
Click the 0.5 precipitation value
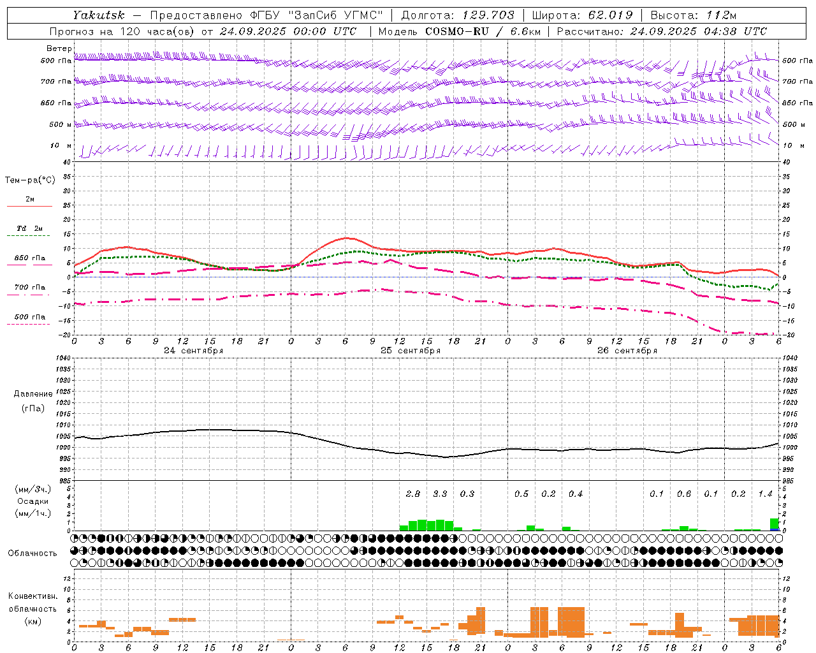[521, 494]
